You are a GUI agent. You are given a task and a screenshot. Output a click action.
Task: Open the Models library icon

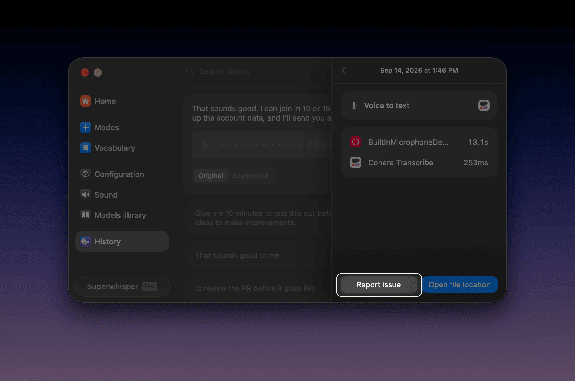point(85,215)
